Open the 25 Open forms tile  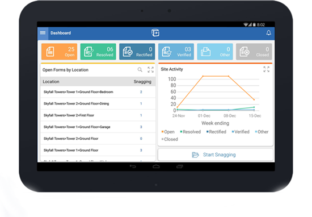[60, 52]
